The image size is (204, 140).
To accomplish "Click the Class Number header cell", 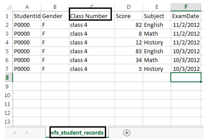I will 91,16.
